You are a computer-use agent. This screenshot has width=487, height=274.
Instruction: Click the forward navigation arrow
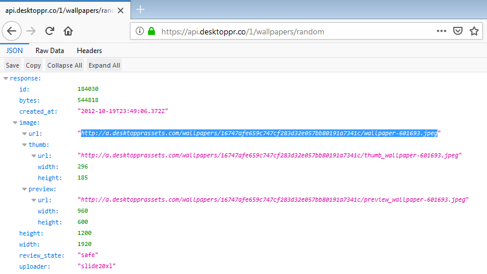(x=31, y=31)
